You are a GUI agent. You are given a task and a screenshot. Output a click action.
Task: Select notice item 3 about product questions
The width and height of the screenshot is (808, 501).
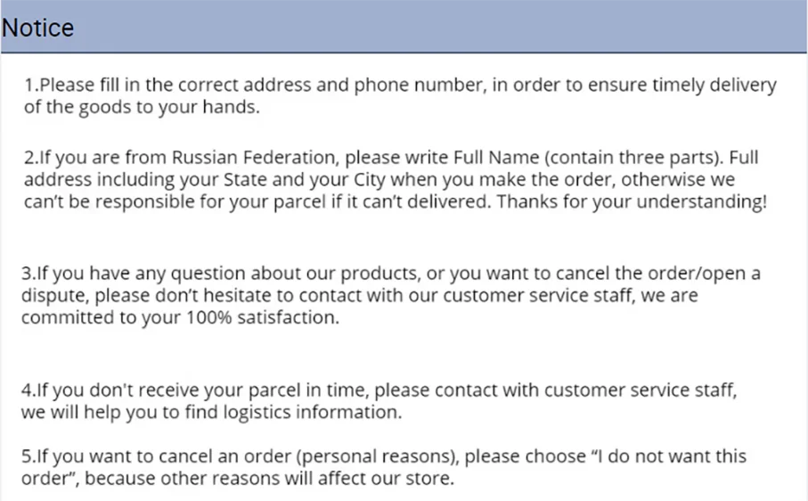pos(390,295)
